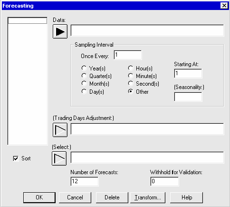This screenshot has width=230, height=207.
Task: Click the Help button
Action: [187, 197]
